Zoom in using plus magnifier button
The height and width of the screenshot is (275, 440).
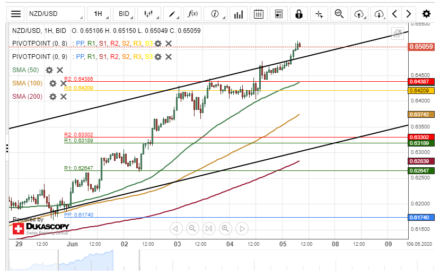(x=225, y=228)
